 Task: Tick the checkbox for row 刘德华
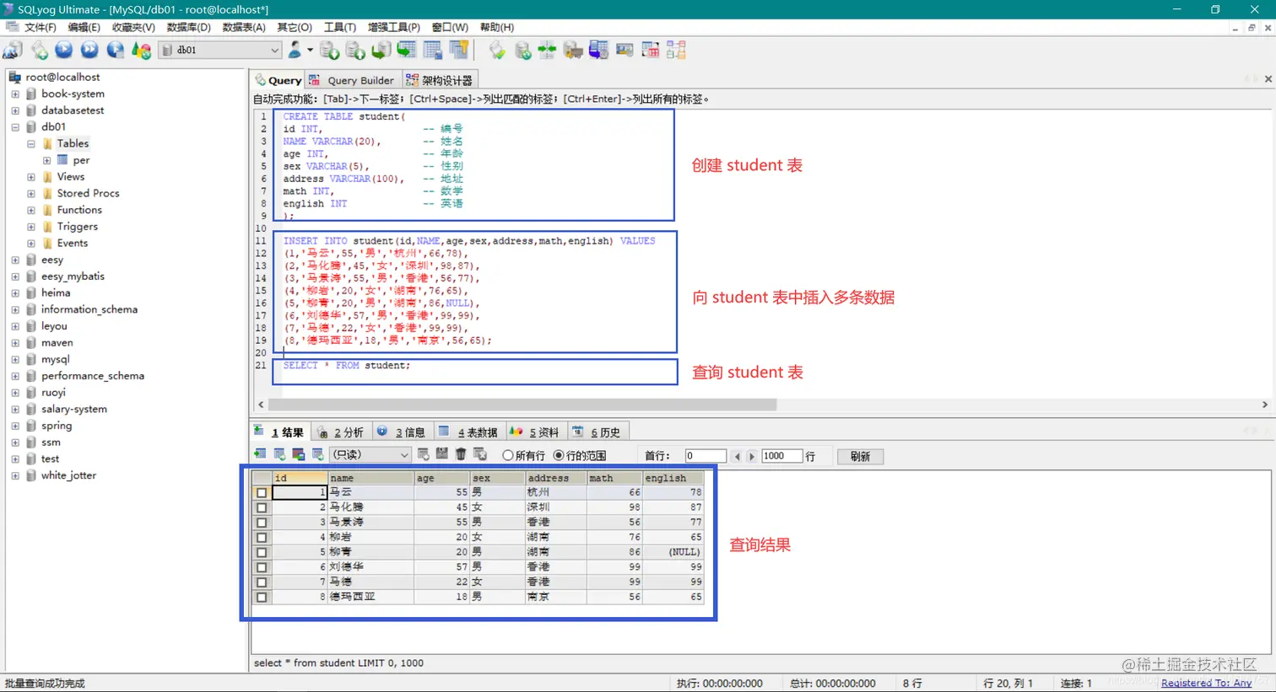tap(262, 567)
